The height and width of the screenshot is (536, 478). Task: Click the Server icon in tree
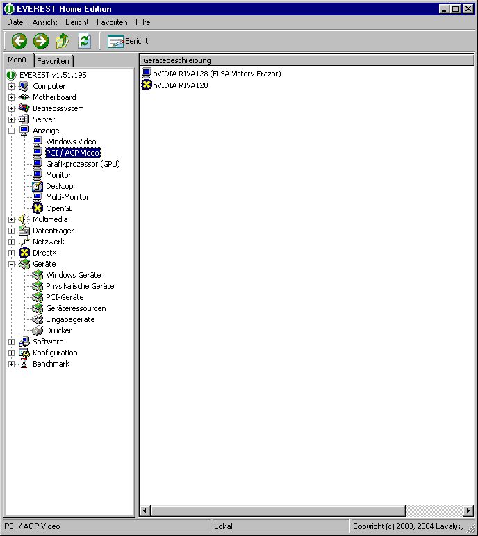click(x=24, y=119)
